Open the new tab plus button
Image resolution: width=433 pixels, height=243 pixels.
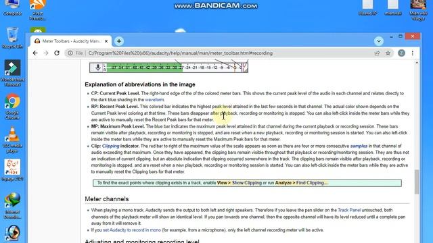tap(119, 41)
